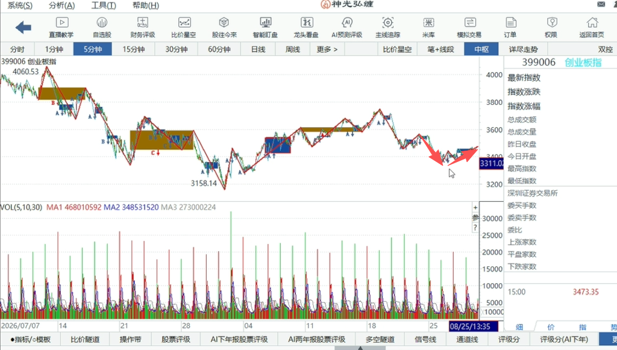Screen dimensions: 617x350
Task: Toggle 中枢 overlay mode
Action: (481, 49)
